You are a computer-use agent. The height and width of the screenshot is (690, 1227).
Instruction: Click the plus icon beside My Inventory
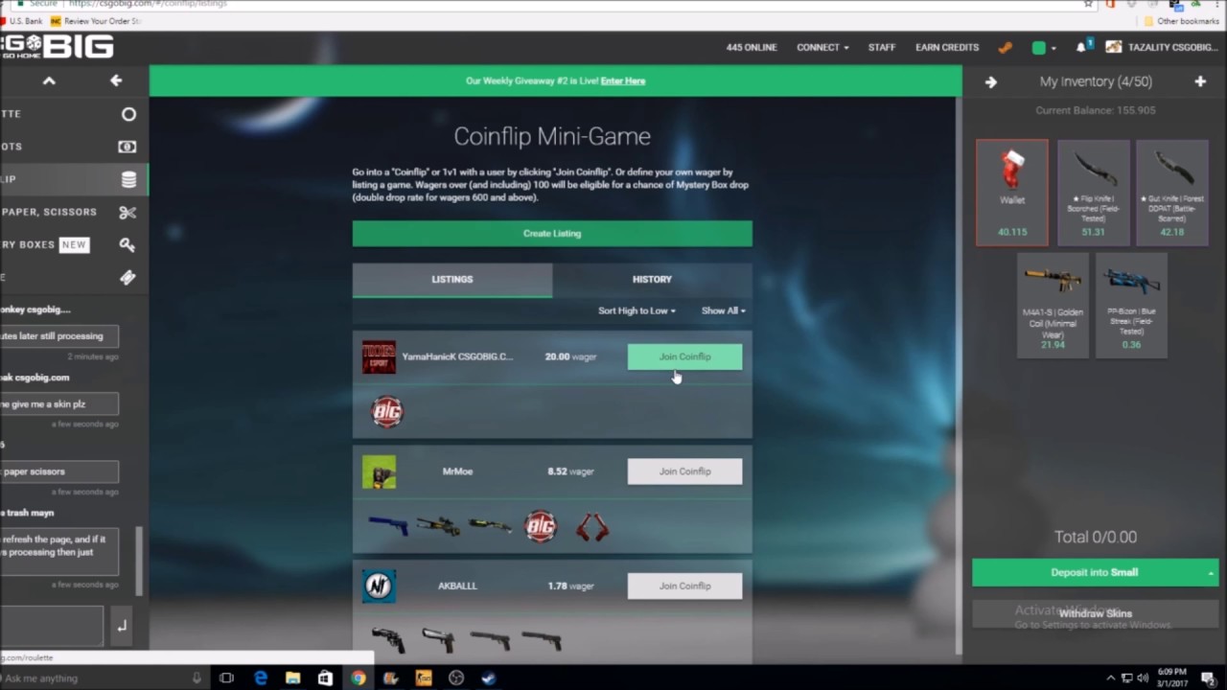coord(1200,82)
